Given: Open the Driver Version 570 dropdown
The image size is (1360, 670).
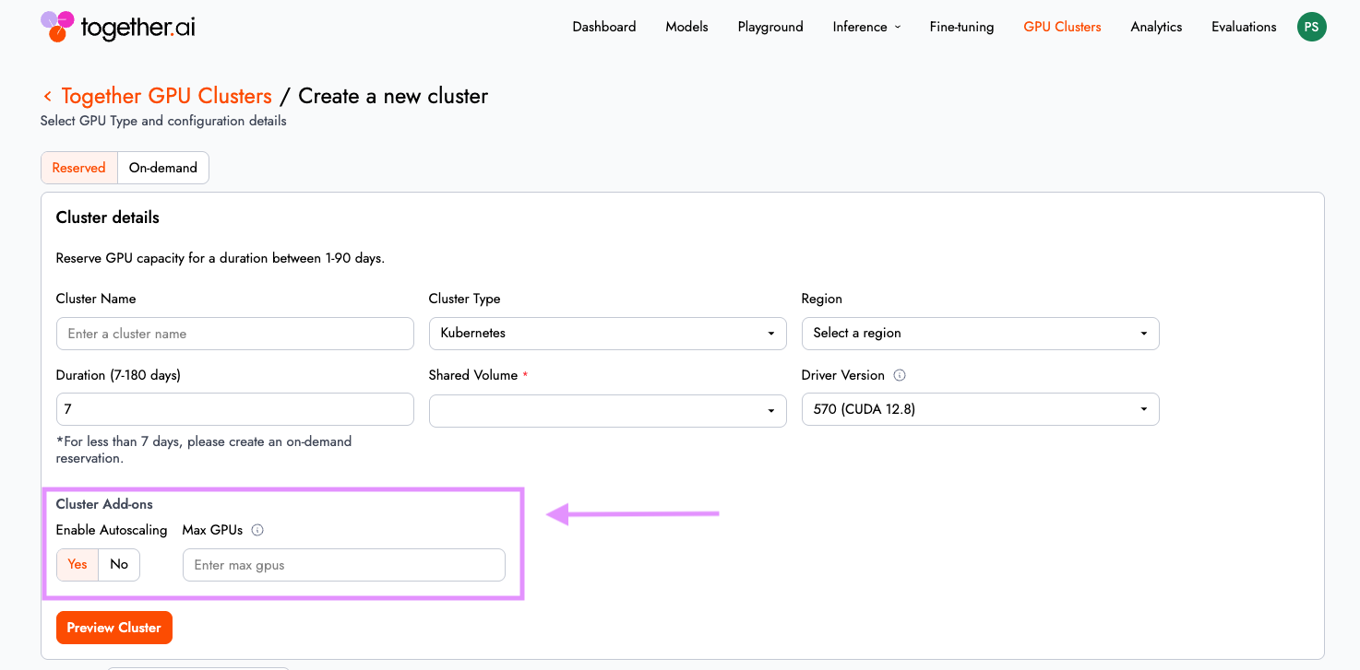Looking at the screenshot, I should click(x=980, y=409).
